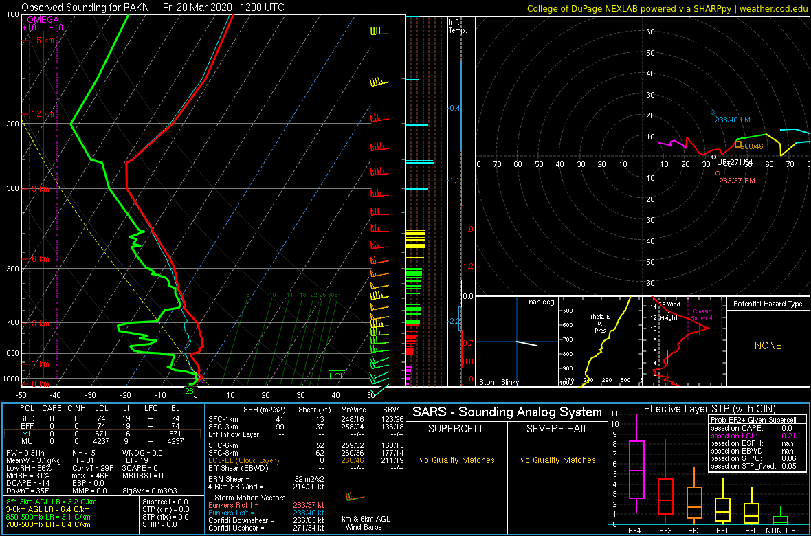Click the CINH column header
This screenshot has width=811, height=536.
[x=77, y=409]
